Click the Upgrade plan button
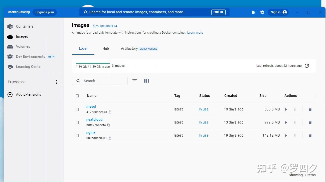The image size is (326, 182). pos(45,12)
